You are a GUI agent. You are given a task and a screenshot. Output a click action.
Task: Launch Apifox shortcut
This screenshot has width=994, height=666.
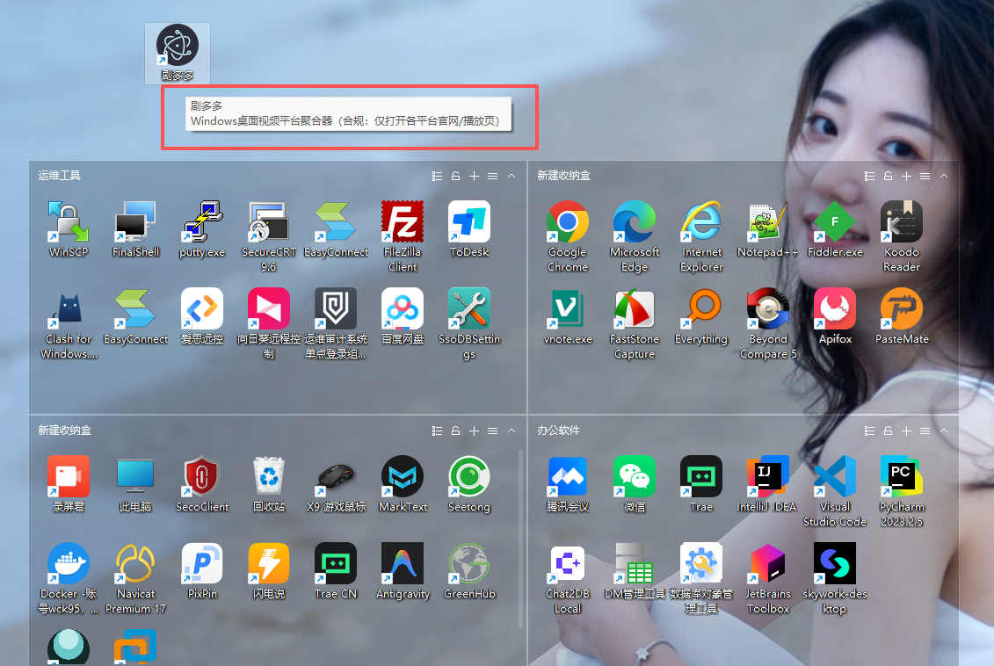pyautogui.click(x=835, y=316)
